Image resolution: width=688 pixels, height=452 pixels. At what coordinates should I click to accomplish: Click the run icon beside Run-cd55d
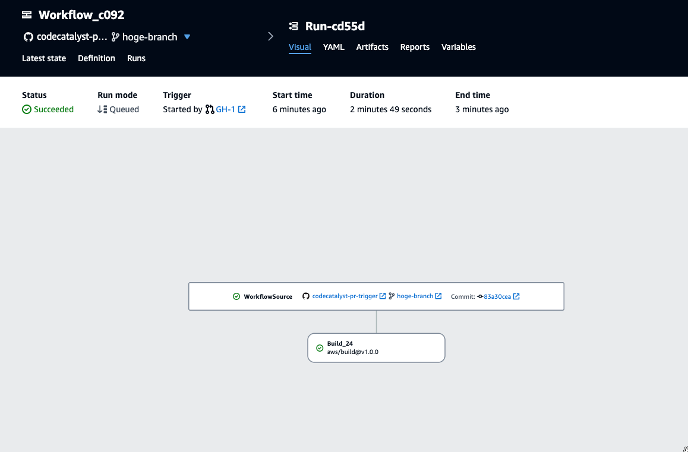293,26
